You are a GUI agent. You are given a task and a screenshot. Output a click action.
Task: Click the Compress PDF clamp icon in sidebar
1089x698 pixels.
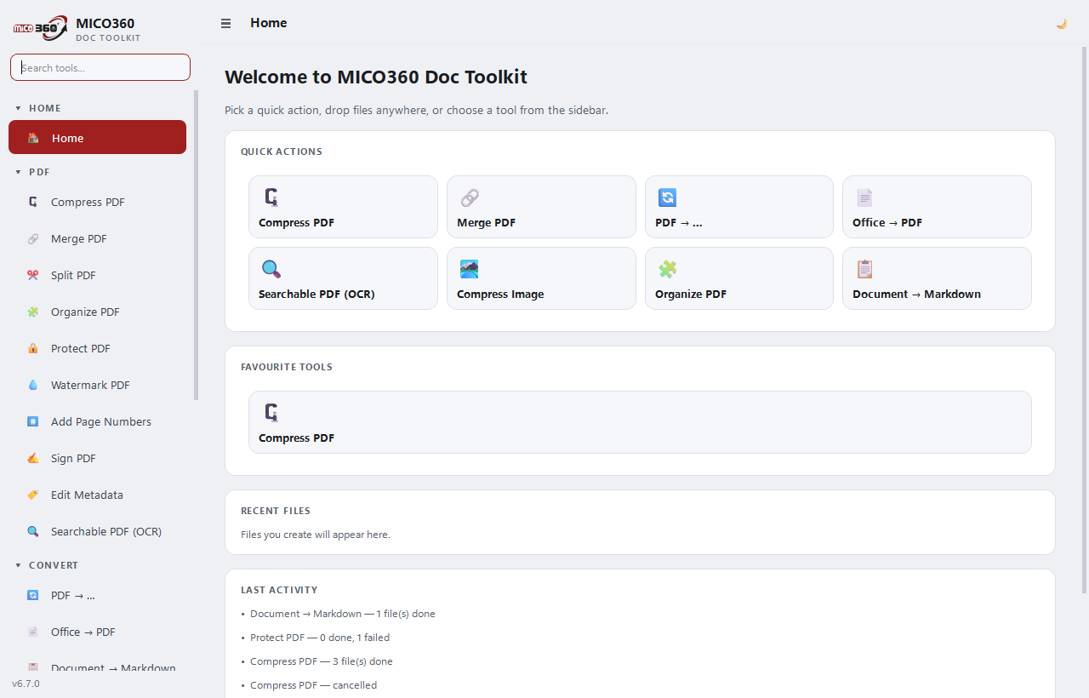[x=33, y=202]
